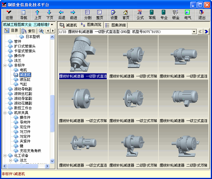Collapse the 非标件 tree node
Screen dimensions: 212x179
coord(5,65)
